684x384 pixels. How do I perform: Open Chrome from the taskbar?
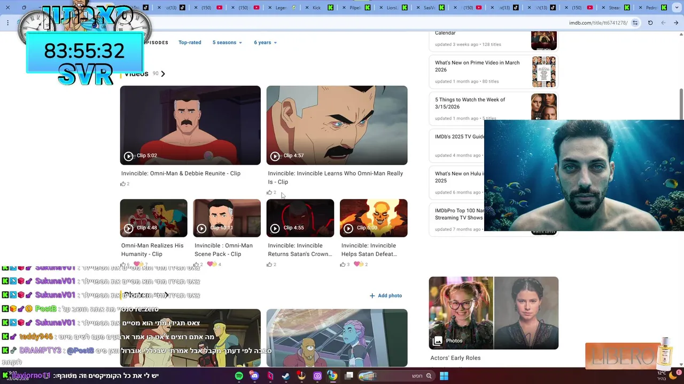[x=332, y=376]
